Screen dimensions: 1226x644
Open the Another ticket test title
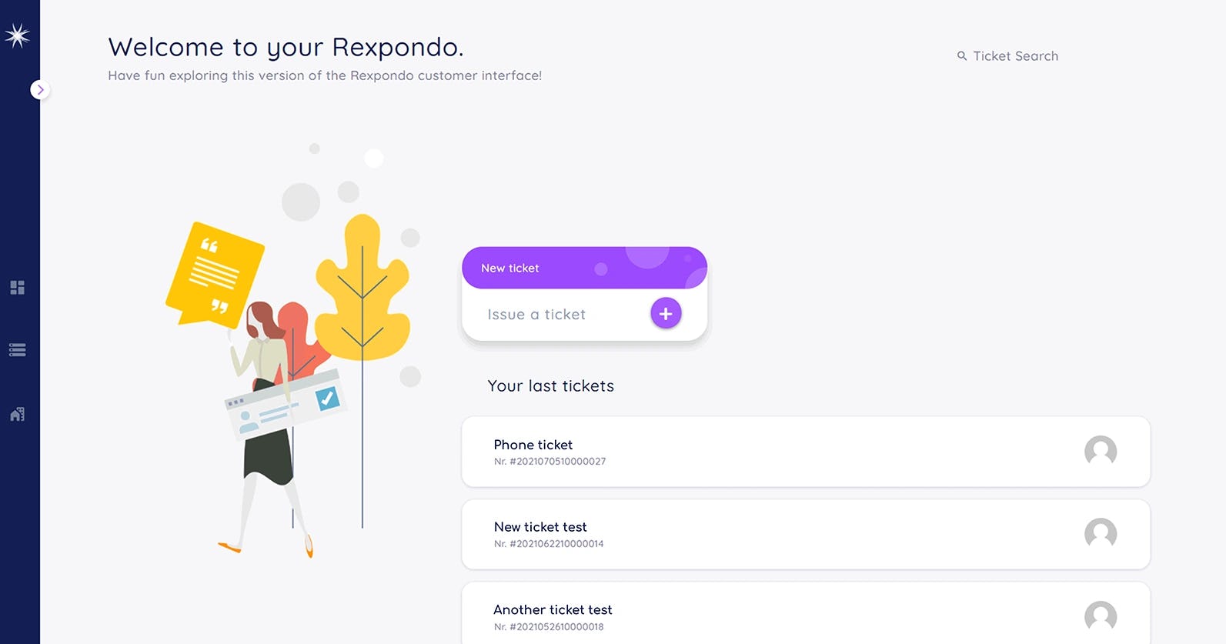(x=553, y=609)
